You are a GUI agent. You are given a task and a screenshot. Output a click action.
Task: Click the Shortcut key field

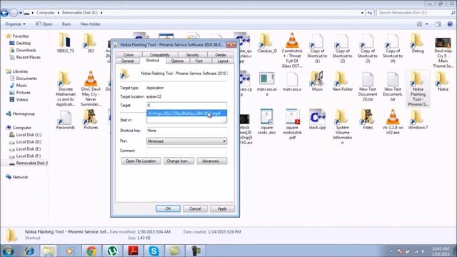pyautogui.click(x=186, y=131)
